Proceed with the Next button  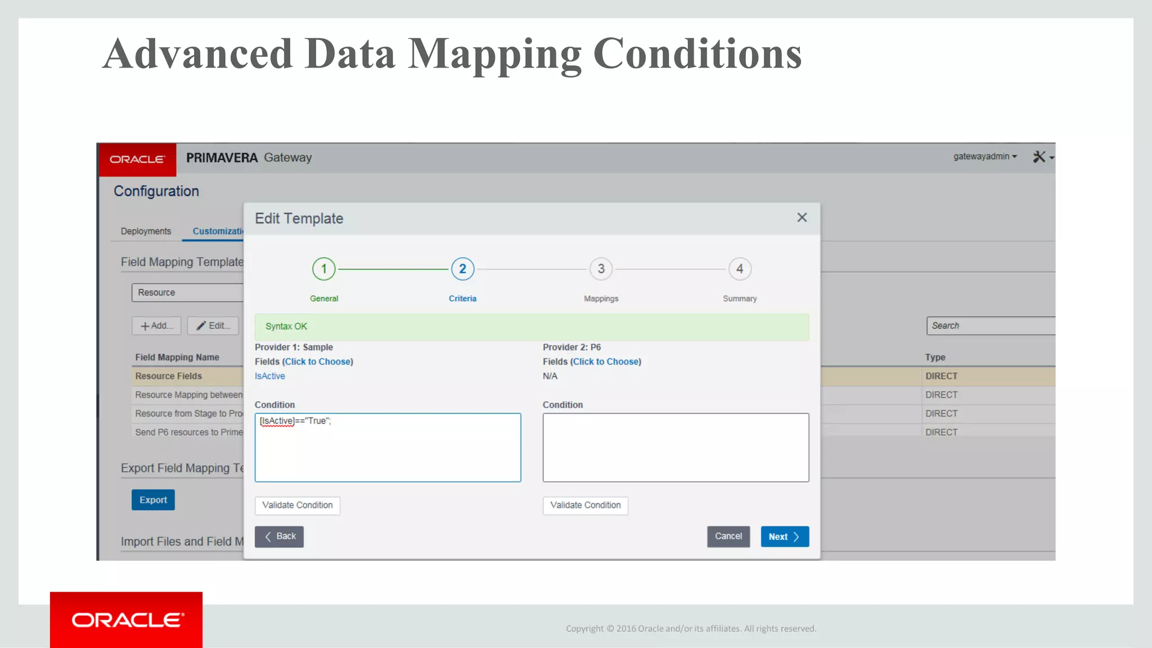pyautogui.click(x=785, y=537)
